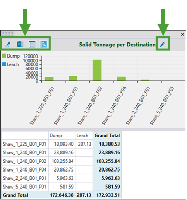Click the tallest bar for Shaw_1_240_B01_P02

(x=97, y=70)
